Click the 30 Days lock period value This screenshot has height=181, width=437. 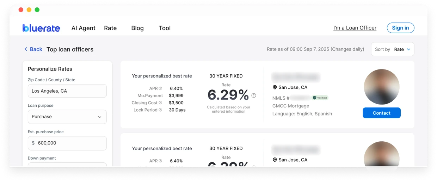(177, 110)
